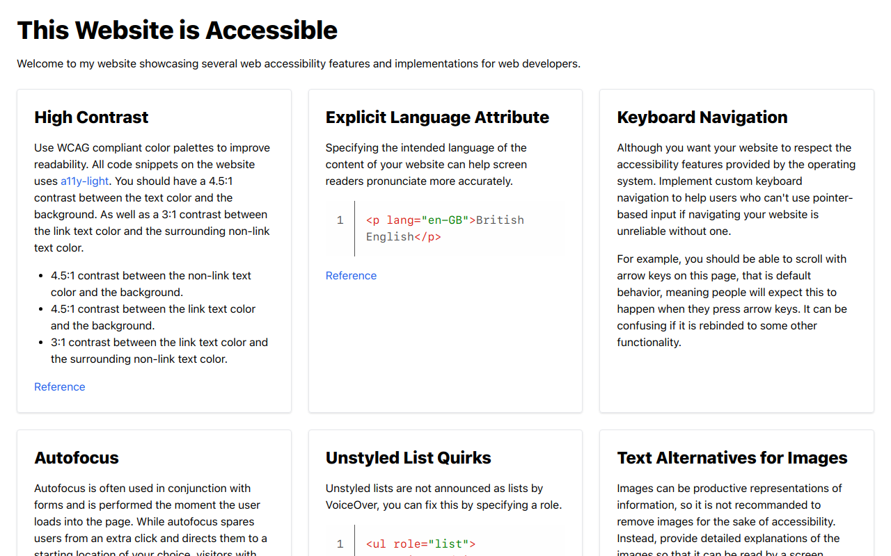
Task: Click the 'Explicit Language Attribute' heading
Action: click(437, 117)
